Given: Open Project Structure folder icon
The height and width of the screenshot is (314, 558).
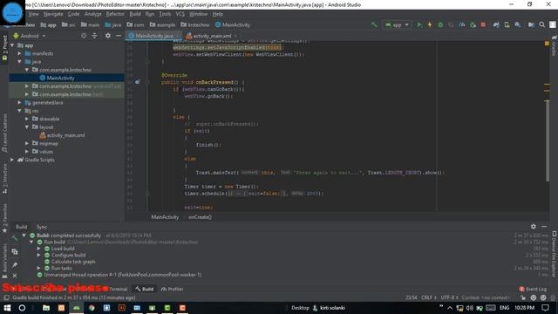Looking at the screenshot, I should pos(531,24).
